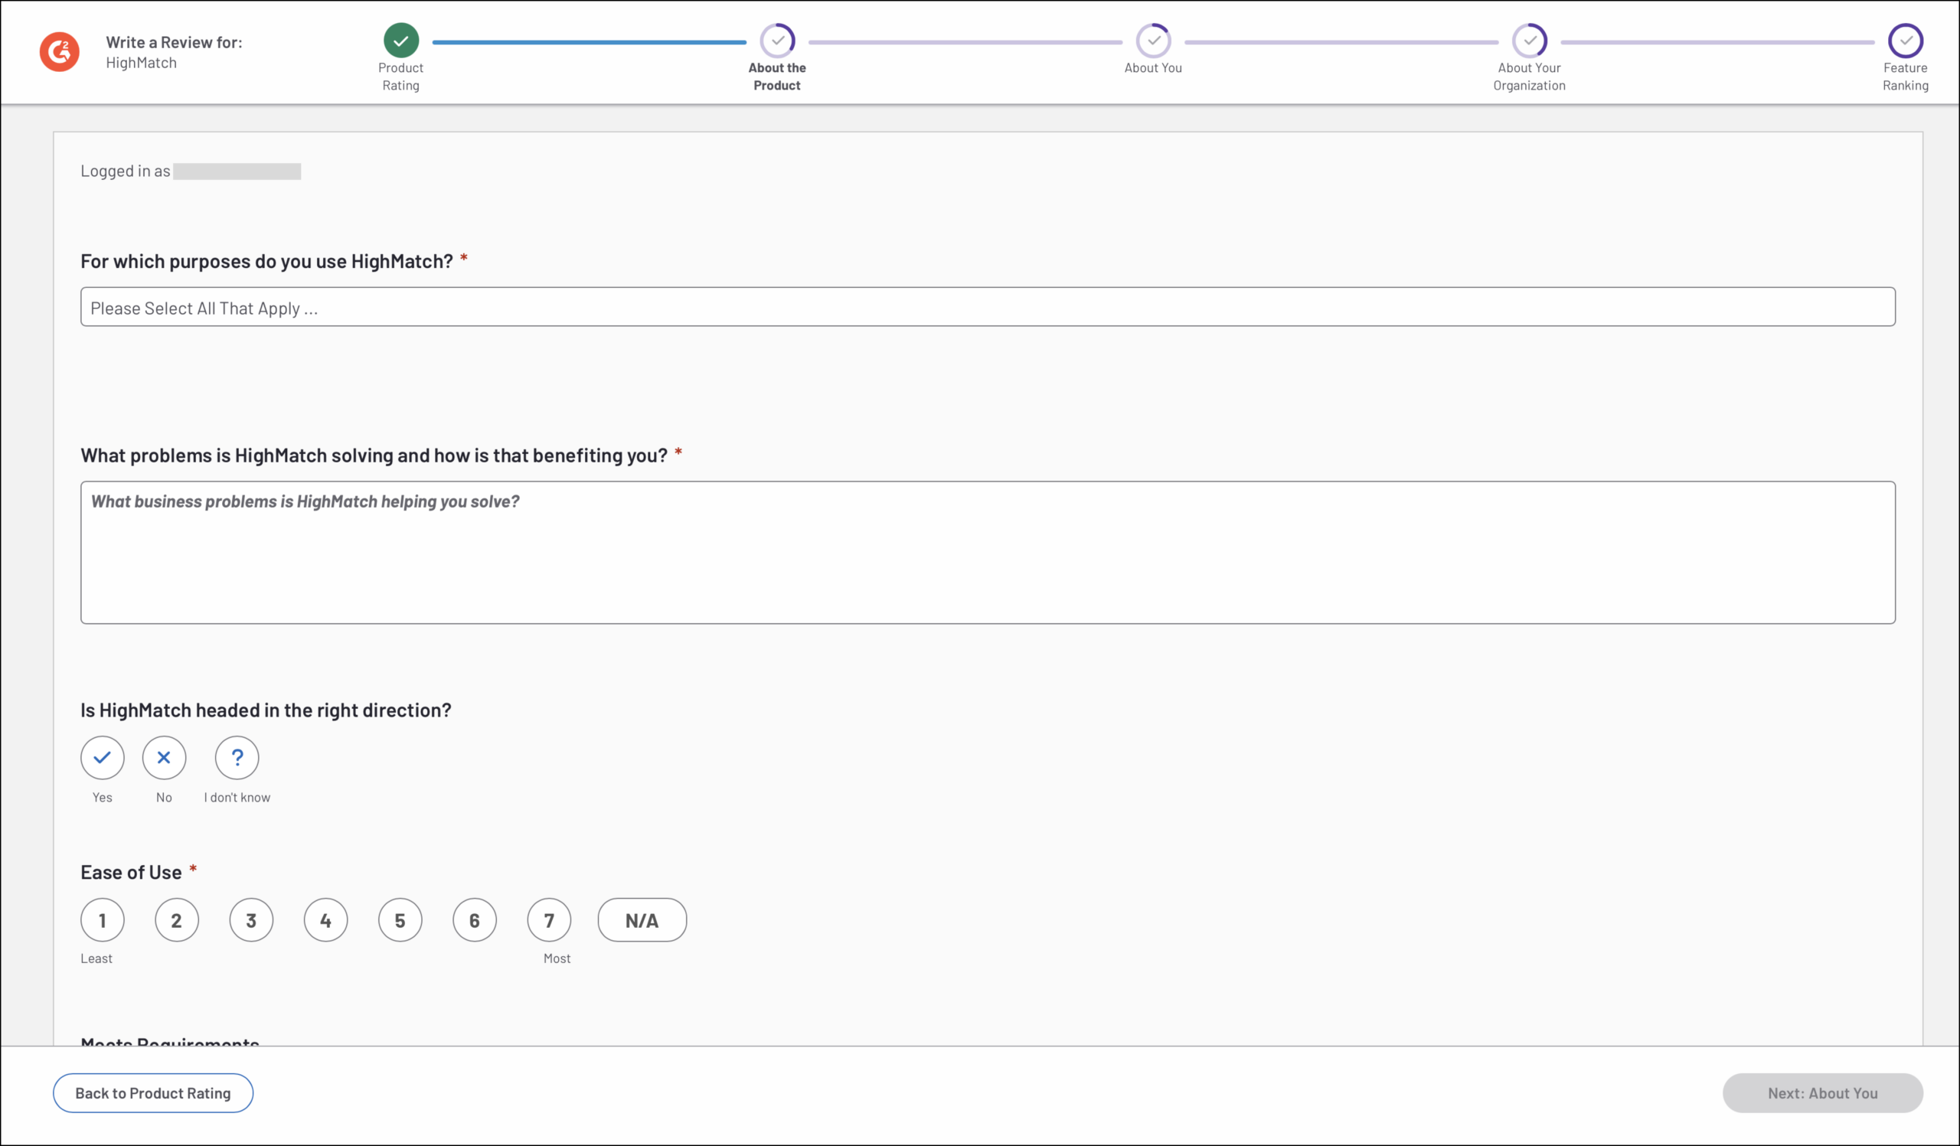1960x1146 pixels.
Task: Select N/A for Ease of Use
Action: pos(642,919)
